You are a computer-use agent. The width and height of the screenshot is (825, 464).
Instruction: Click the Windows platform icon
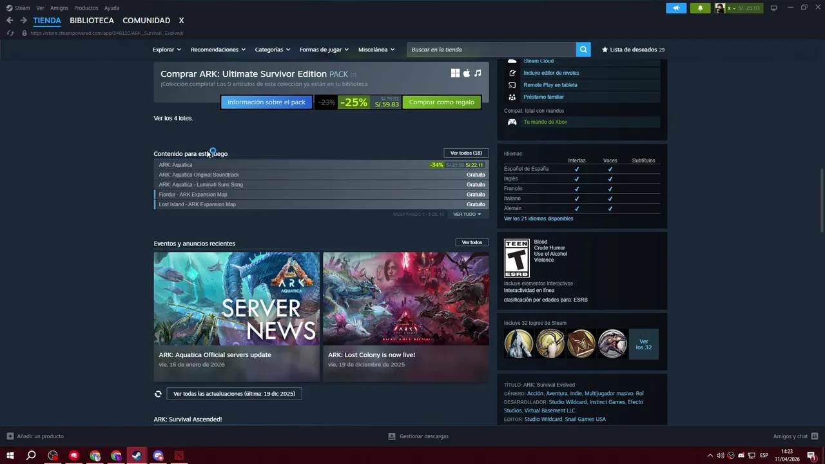(x=455, y=73)
